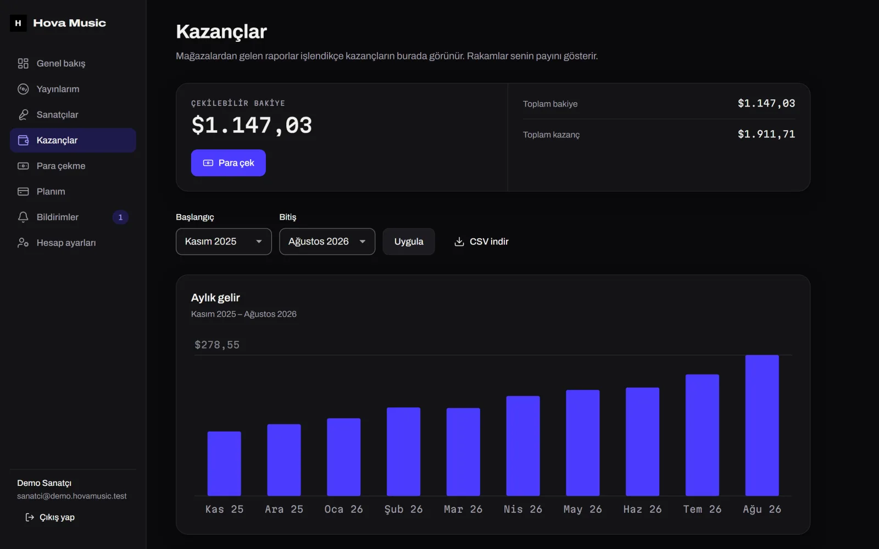The height and width of the screenshot is (549, 879).
Task: Navigate to Para çekme
Action: (x=73, y=166)
